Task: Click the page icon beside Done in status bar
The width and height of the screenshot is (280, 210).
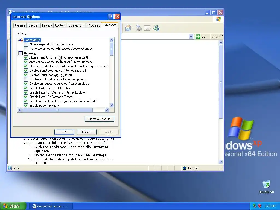Action: [10, 168]
